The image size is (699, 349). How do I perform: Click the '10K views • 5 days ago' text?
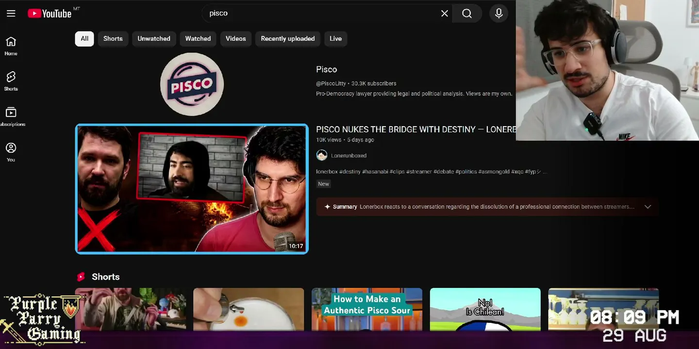coord(345,140)
